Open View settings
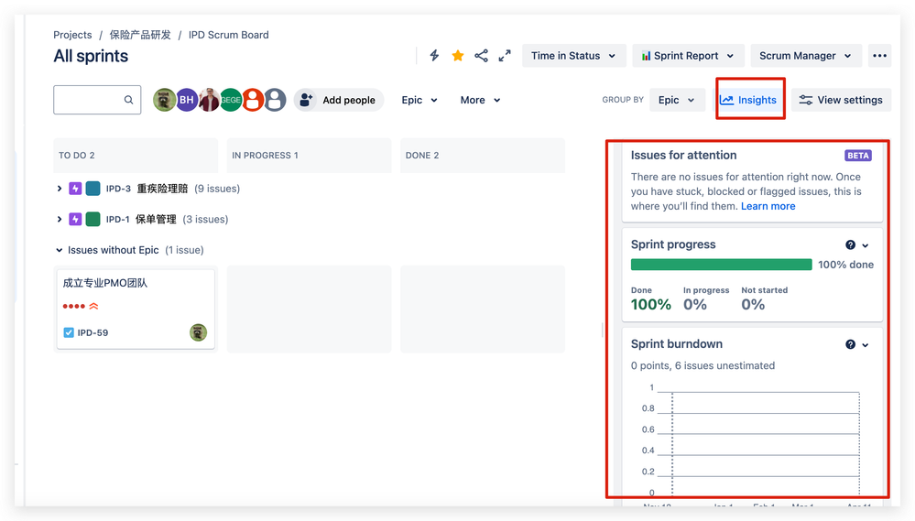The width and height of the screenshot is (915, 521). (841, 100)
